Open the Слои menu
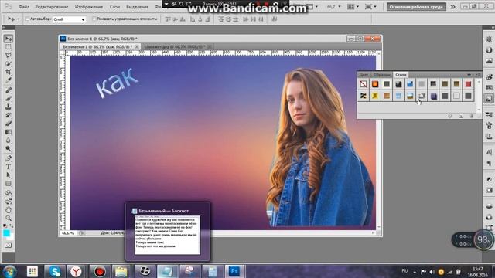495x278 pixels. pos(114,7)
